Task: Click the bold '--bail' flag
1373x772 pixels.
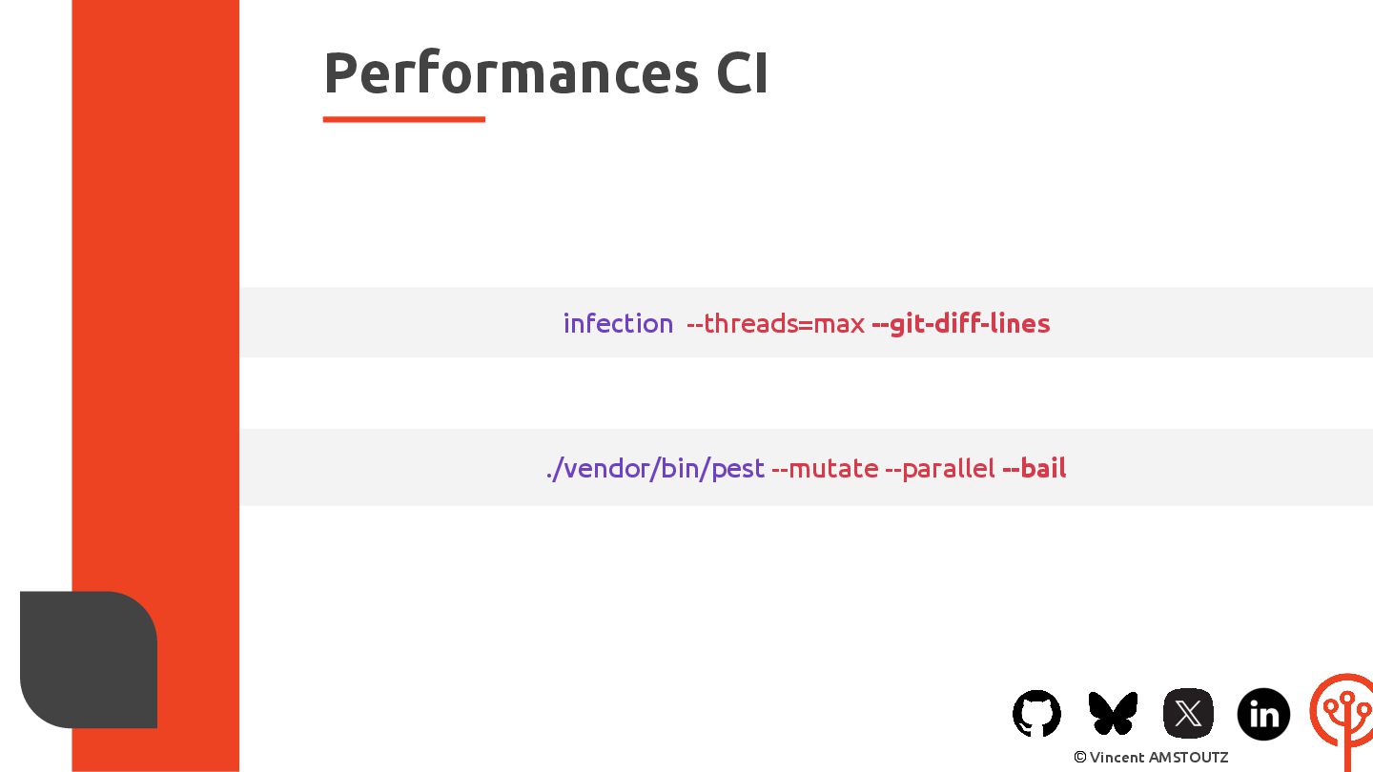Action: 1034,468
